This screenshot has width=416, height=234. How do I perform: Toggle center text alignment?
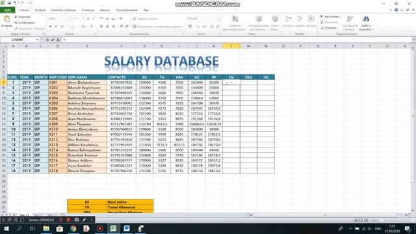(107, 27)
